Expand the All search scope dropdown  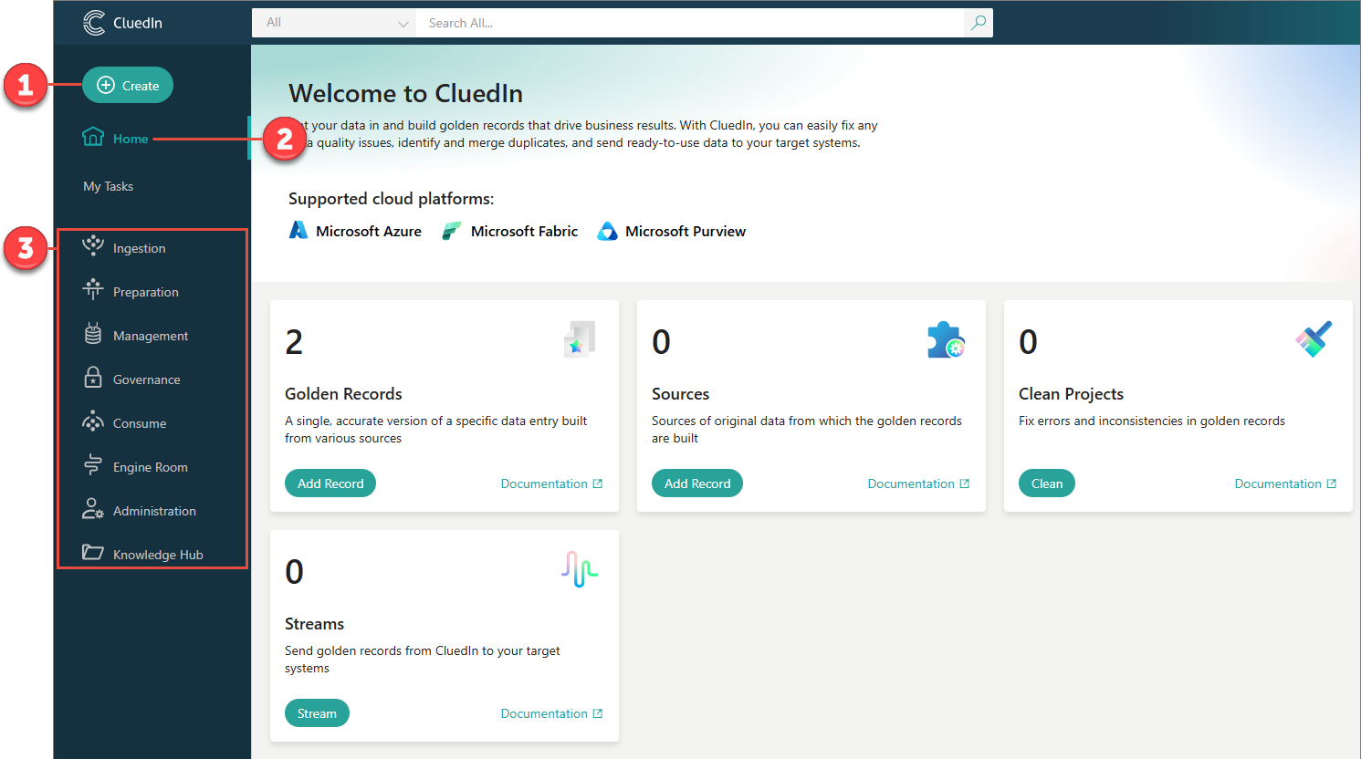(334, 23)
